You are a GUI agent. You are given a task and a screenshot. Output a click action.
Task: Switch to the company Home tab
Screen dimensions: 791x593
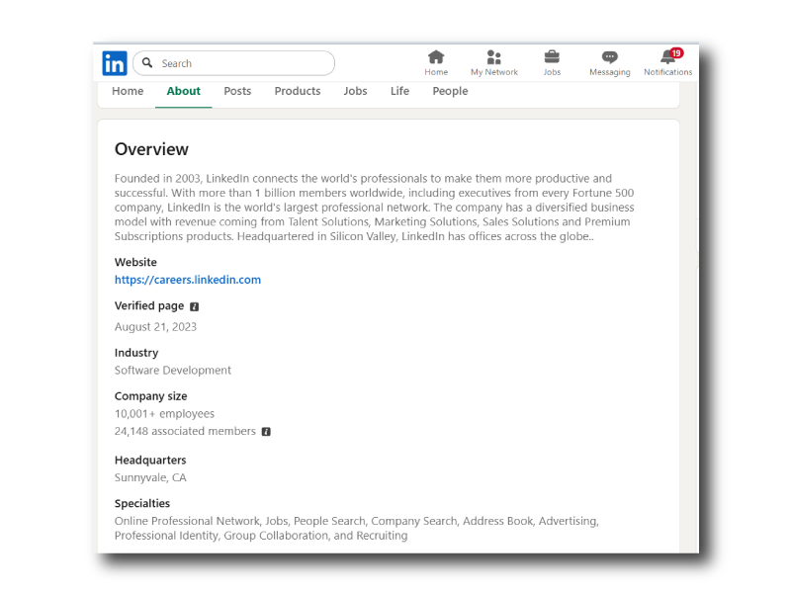(x=128, y=91)
